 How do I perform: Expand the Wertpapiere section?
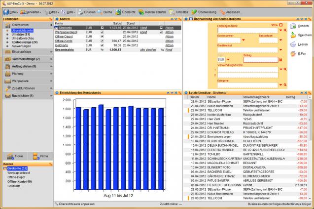click(28, 81)
